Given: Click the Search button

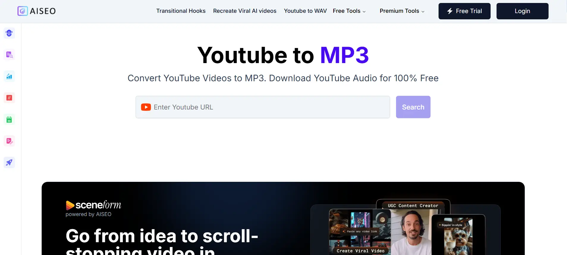Looking at the screenshot, I should pos(413,107).
